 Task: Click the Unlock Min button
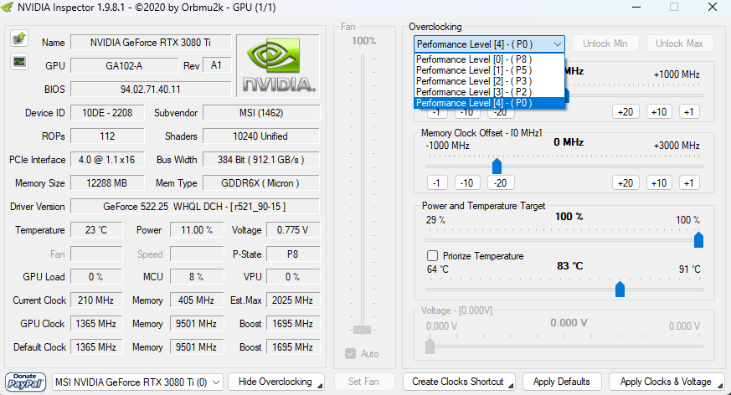(605, 44)
